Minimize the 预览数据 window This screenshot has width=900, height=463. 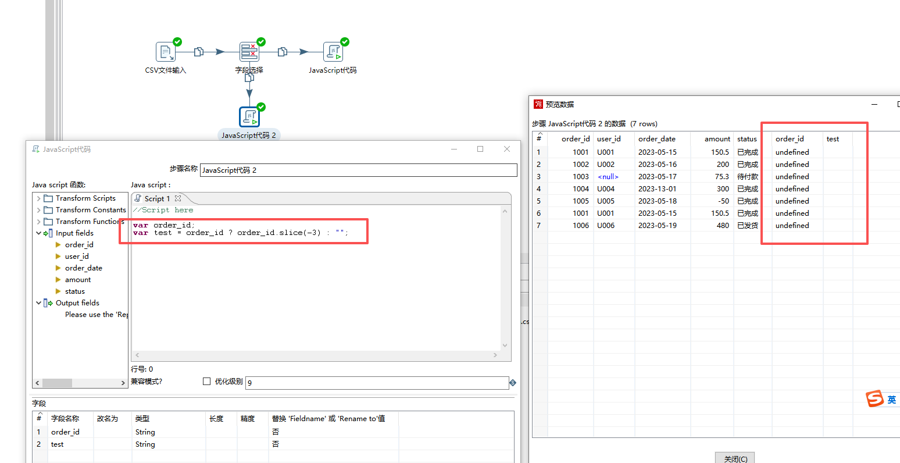874,104
